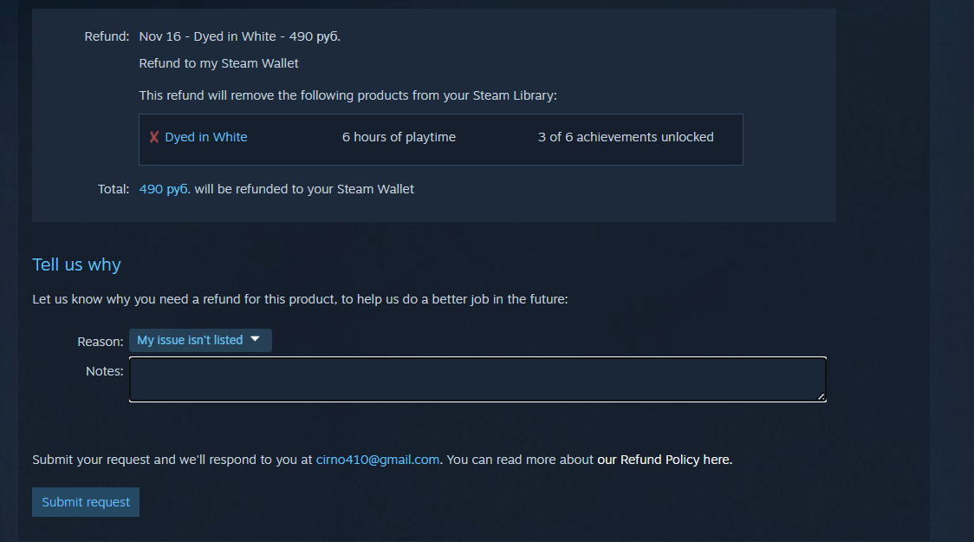Image resolution: width=974 pixels, height=542 pixels.
Task: Click the Total: label
Action: pos(114,189)
